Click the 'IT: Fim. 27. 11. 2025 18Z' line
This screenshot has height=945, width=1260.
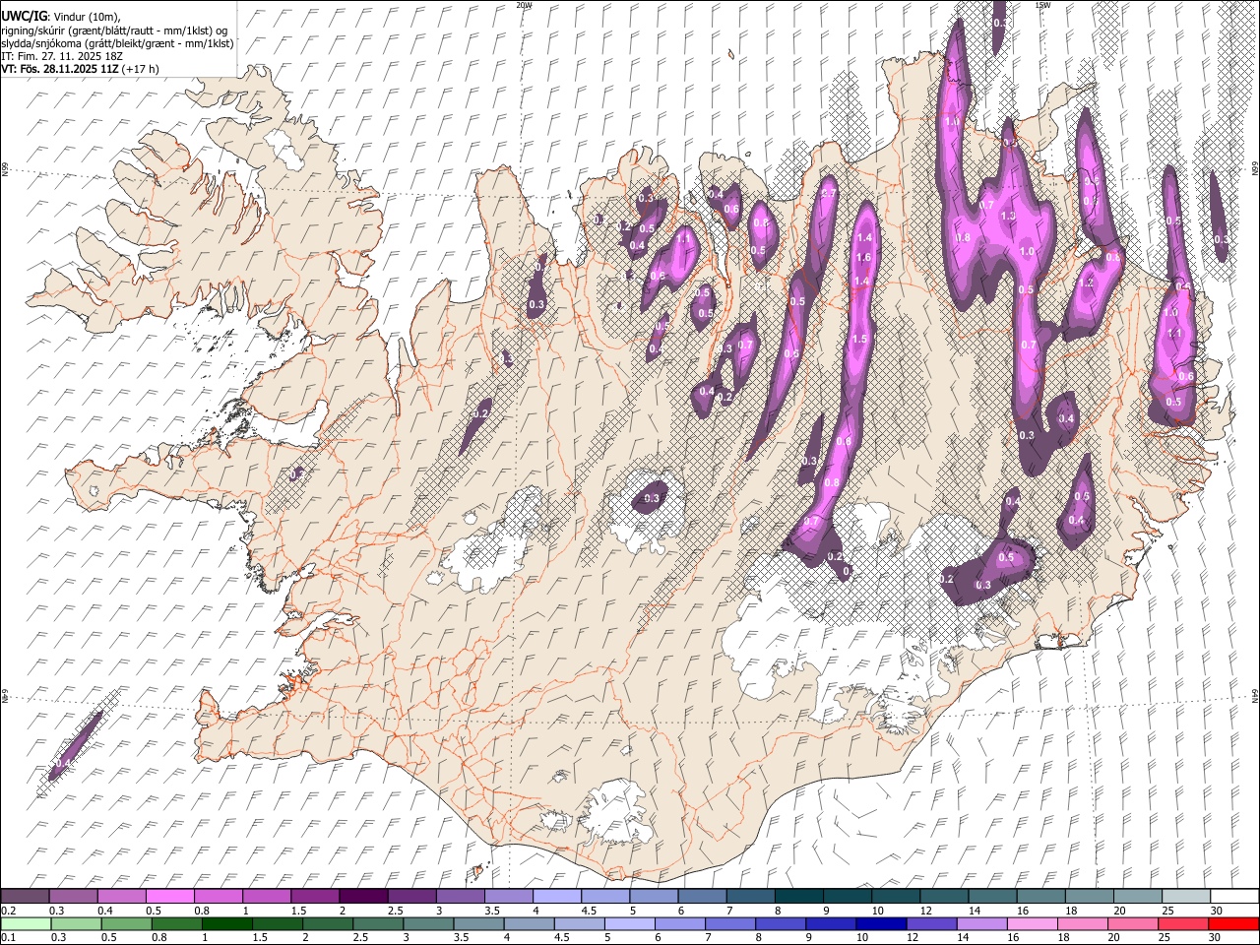(x=62, y=56)
